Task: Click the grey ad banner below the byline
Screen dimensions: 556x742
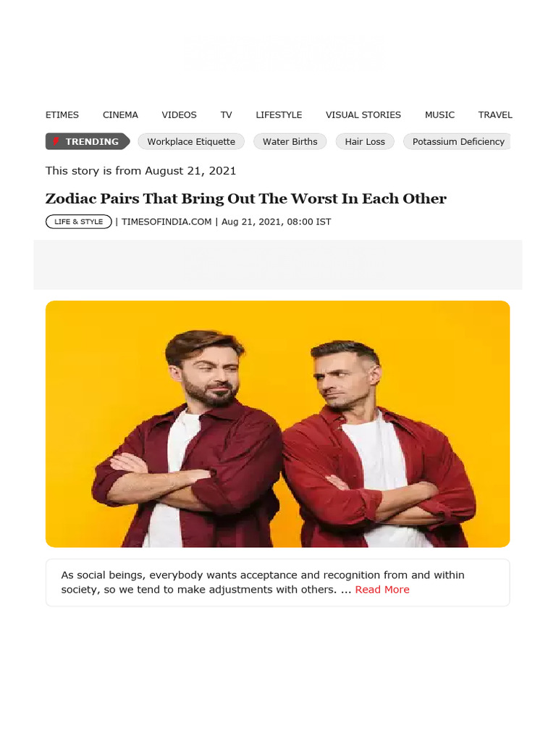Action: [x=277, y=264]
